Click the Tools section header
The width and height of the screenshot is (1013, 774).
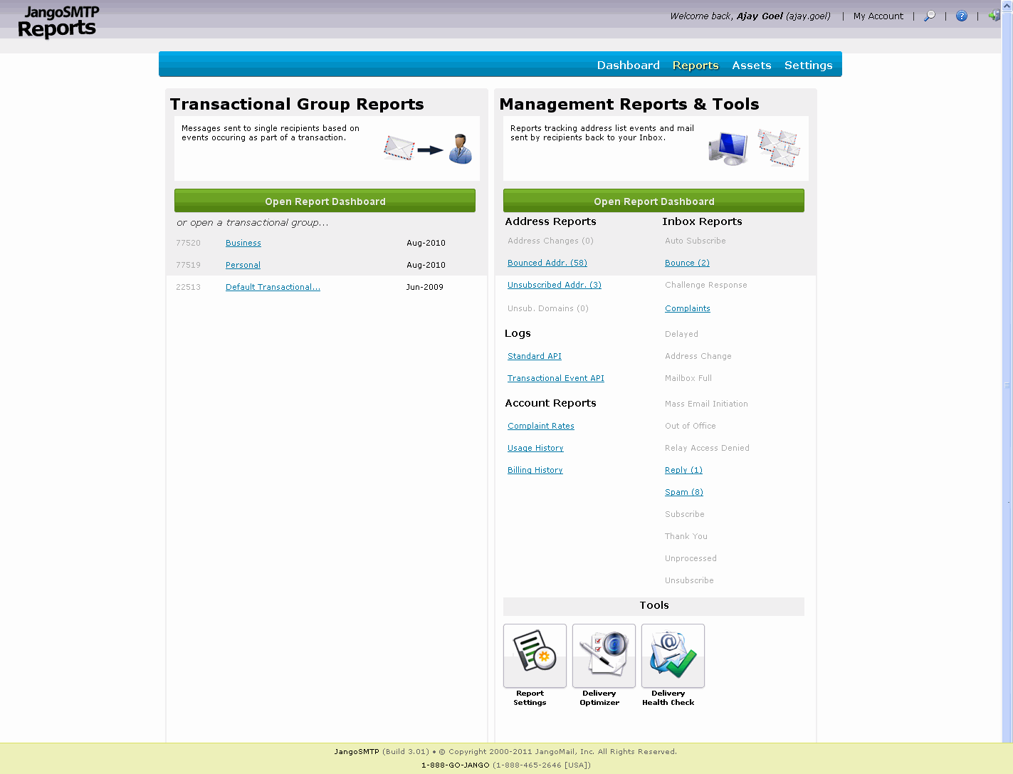[x=654, y=605]
